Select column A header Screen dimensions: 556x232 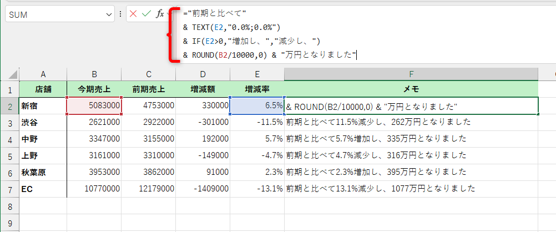(43, 74)
